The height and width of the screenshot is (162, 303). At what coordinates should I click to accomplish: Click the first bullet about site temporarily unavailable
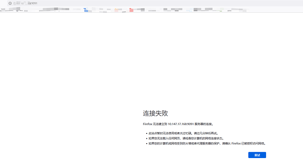click(x=184, y=133)
